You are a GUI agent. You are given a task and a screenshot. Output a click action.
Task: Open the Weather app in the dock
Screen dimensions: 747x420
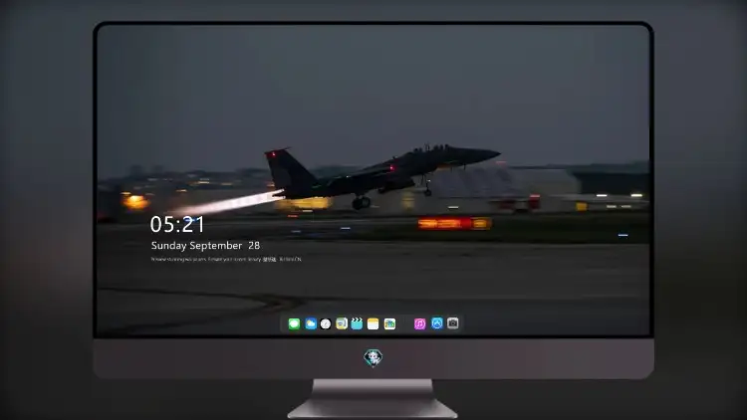(311, 323)
